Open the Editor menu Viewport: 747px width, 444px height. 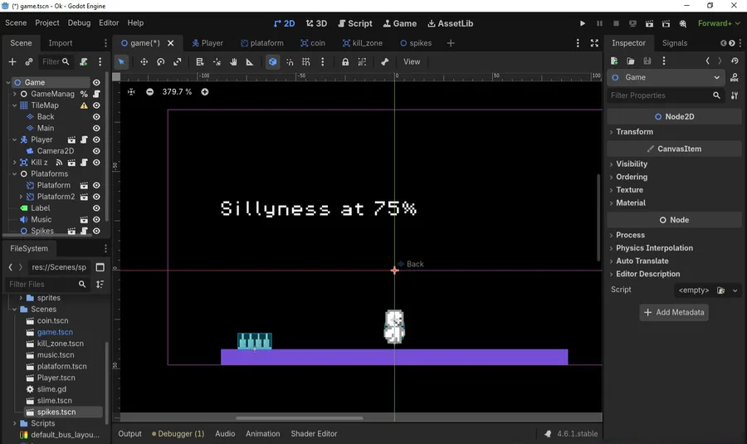(x=109, y=23)
